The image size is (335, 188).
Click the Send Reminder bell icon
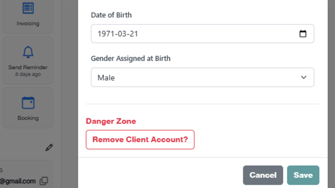click(28, 52)
